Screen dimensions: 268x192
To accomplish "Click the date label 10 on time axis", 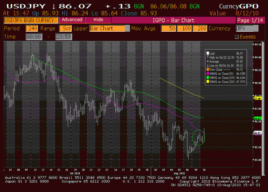I will 204,170.
